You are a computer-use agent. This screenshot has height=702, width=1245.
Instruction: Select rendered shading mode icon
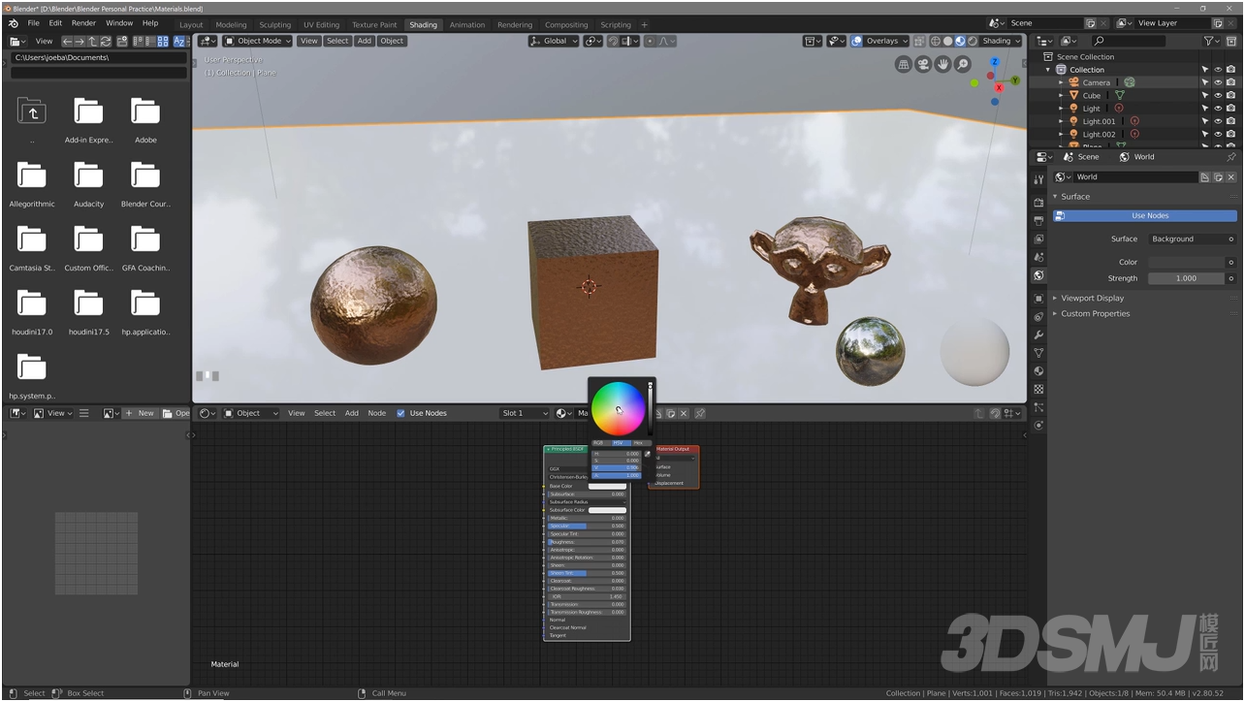coord(972,42)
